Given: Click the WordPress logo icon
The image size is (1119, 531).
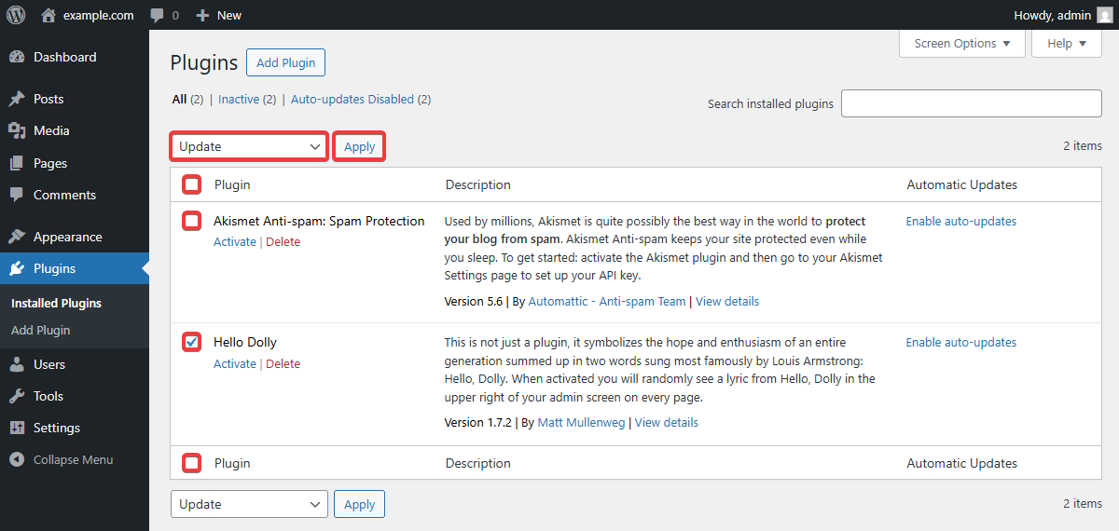Looking at the screenshot, I should (16, 15).
